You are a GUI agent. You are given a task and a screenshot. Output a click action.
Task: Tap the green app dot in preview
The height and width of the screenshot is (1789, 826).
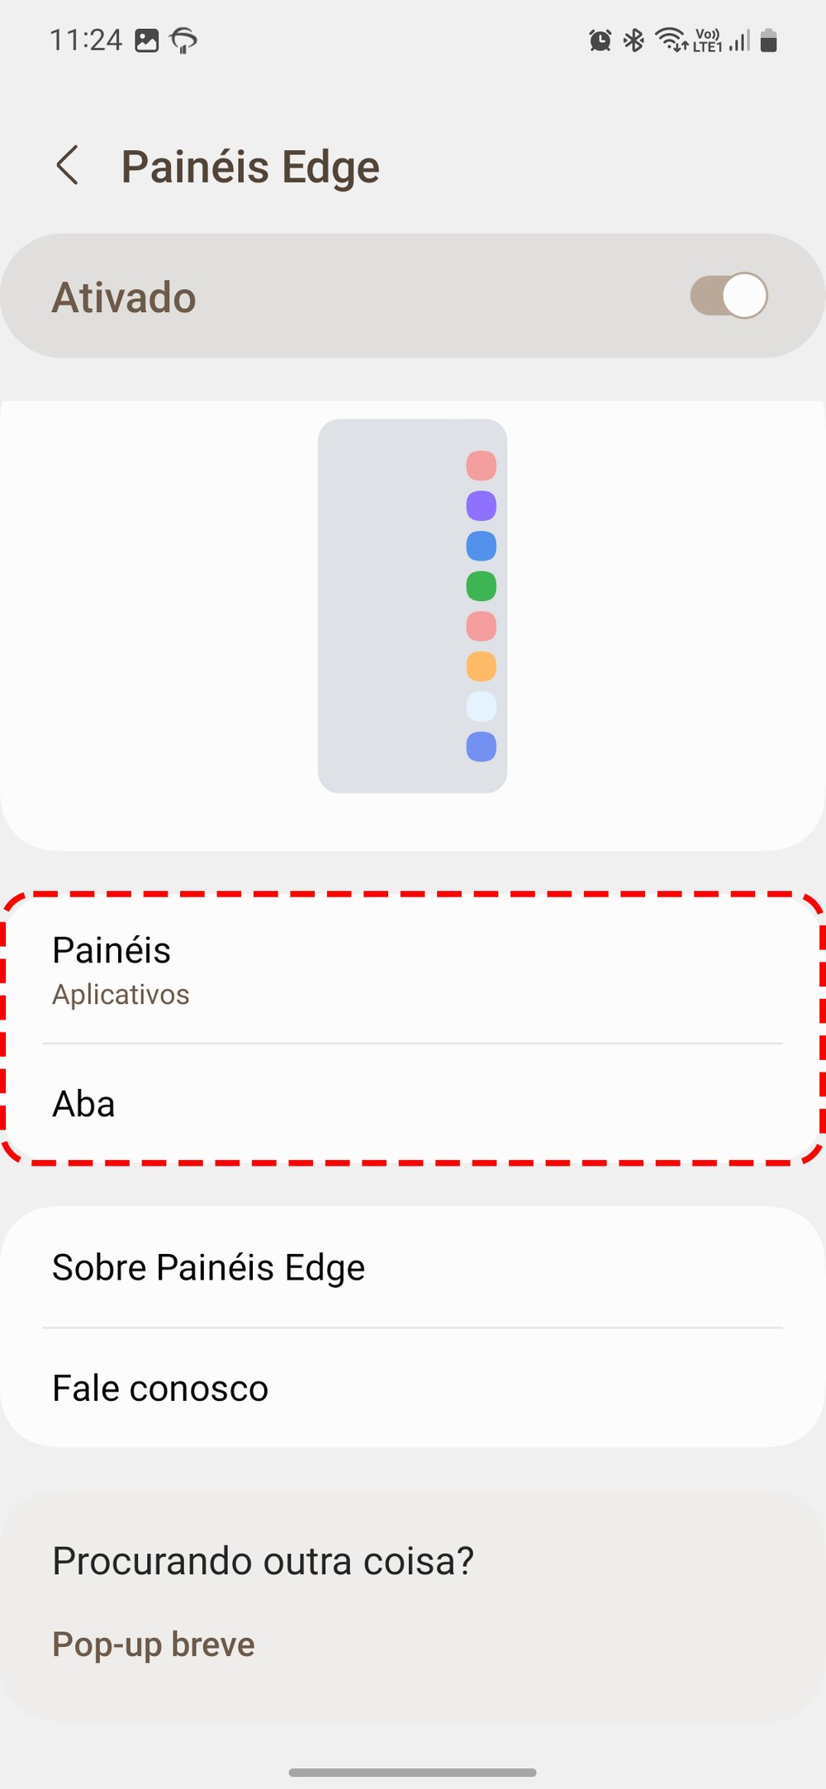point(482,586)
